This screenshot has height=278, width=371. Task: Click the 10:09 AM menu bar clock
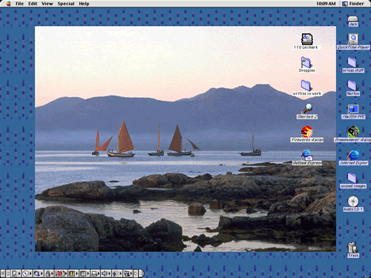pos(326,4)
